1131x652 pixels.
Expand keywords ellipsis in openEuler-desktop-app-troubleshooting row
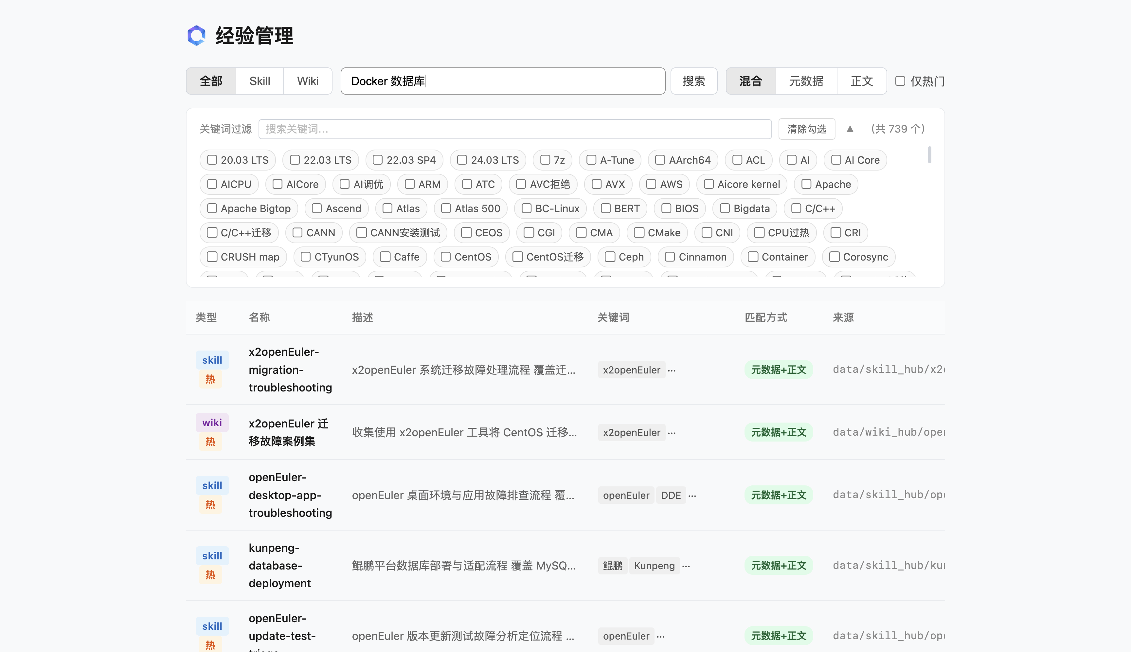(692, 496)
